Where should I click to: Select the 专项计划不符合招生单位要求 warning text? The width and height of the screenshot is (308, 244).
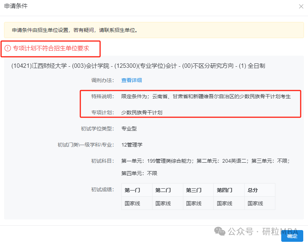coord(51,48)
